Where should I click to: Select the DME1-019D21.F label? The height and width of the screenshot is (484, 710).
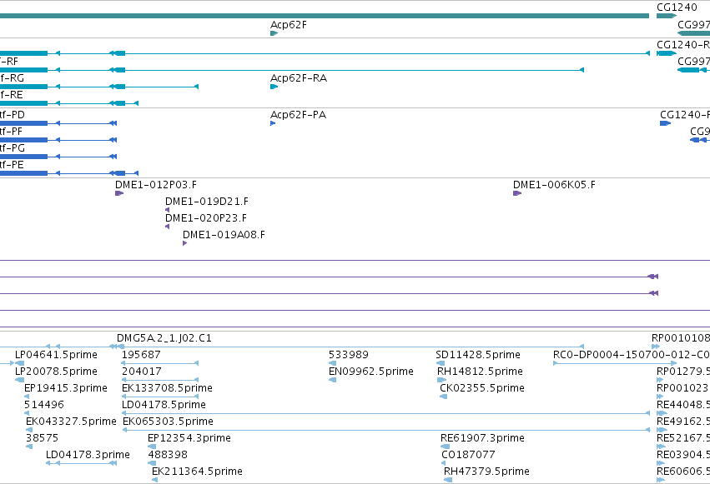click(206, 202)
